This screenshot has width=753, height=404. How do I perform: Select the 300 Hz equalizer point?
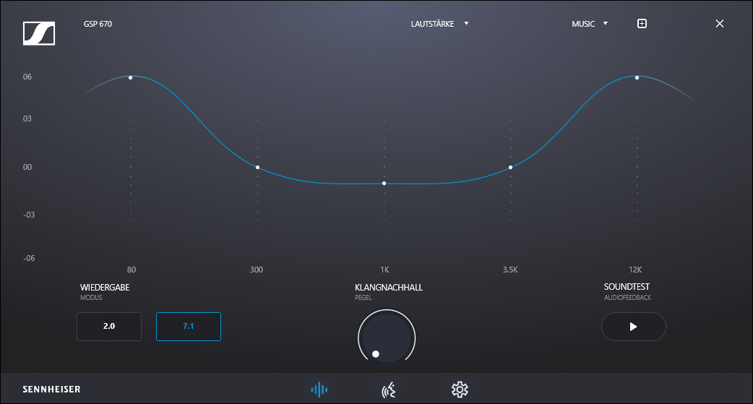257,168
